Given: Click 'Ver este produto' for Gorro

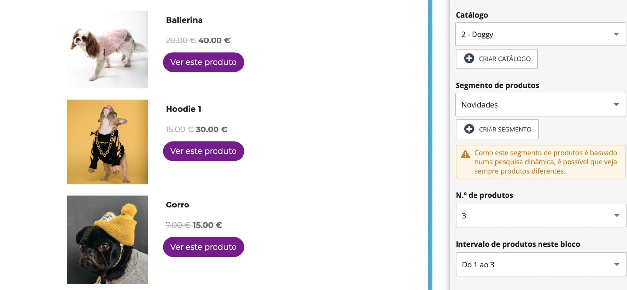Looking at the screenshot, I should 203,247.
